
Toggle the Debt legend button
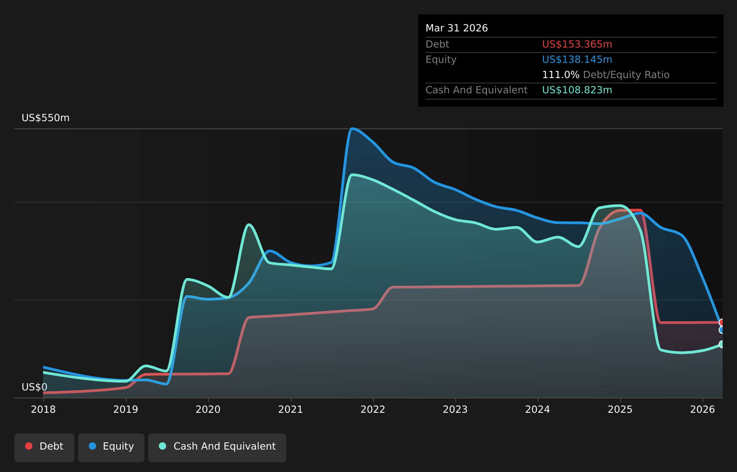tap(44, 447)
